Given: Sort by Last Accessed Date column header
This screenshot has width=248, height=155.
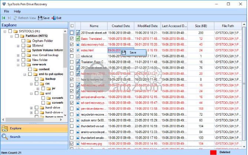Looking at the screenshot, I should coord(174,26).
